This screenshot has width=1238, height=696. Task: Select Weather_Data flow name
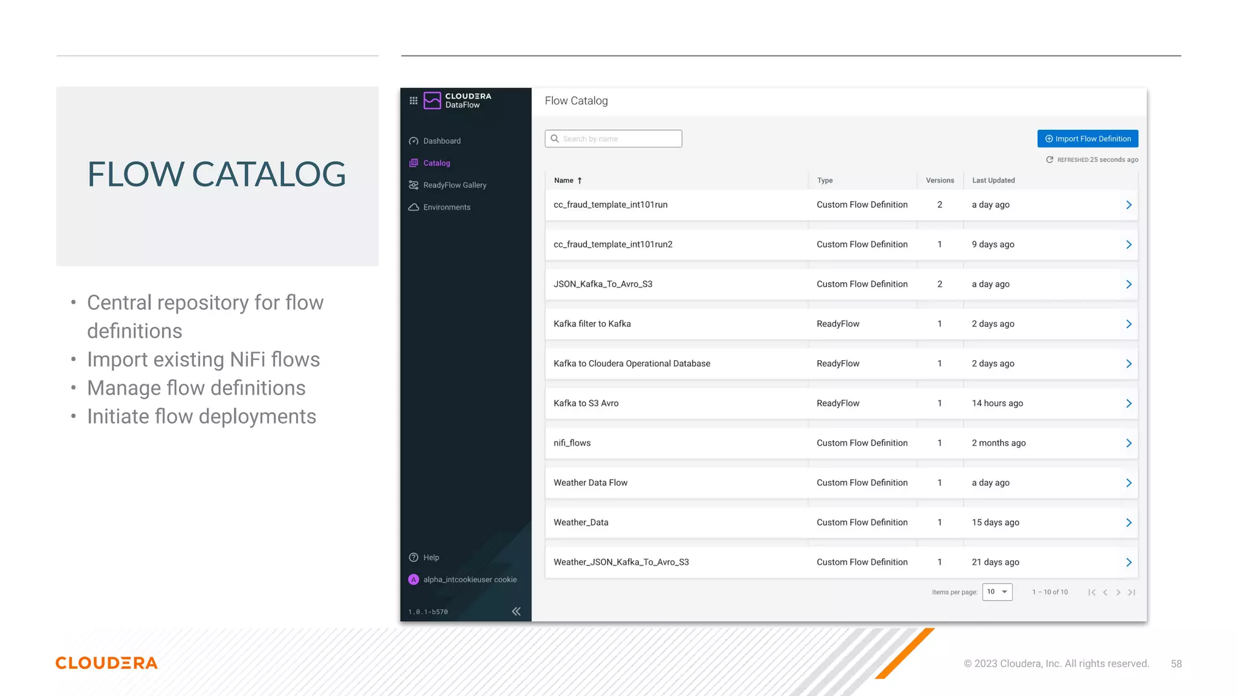pos(581,523)
